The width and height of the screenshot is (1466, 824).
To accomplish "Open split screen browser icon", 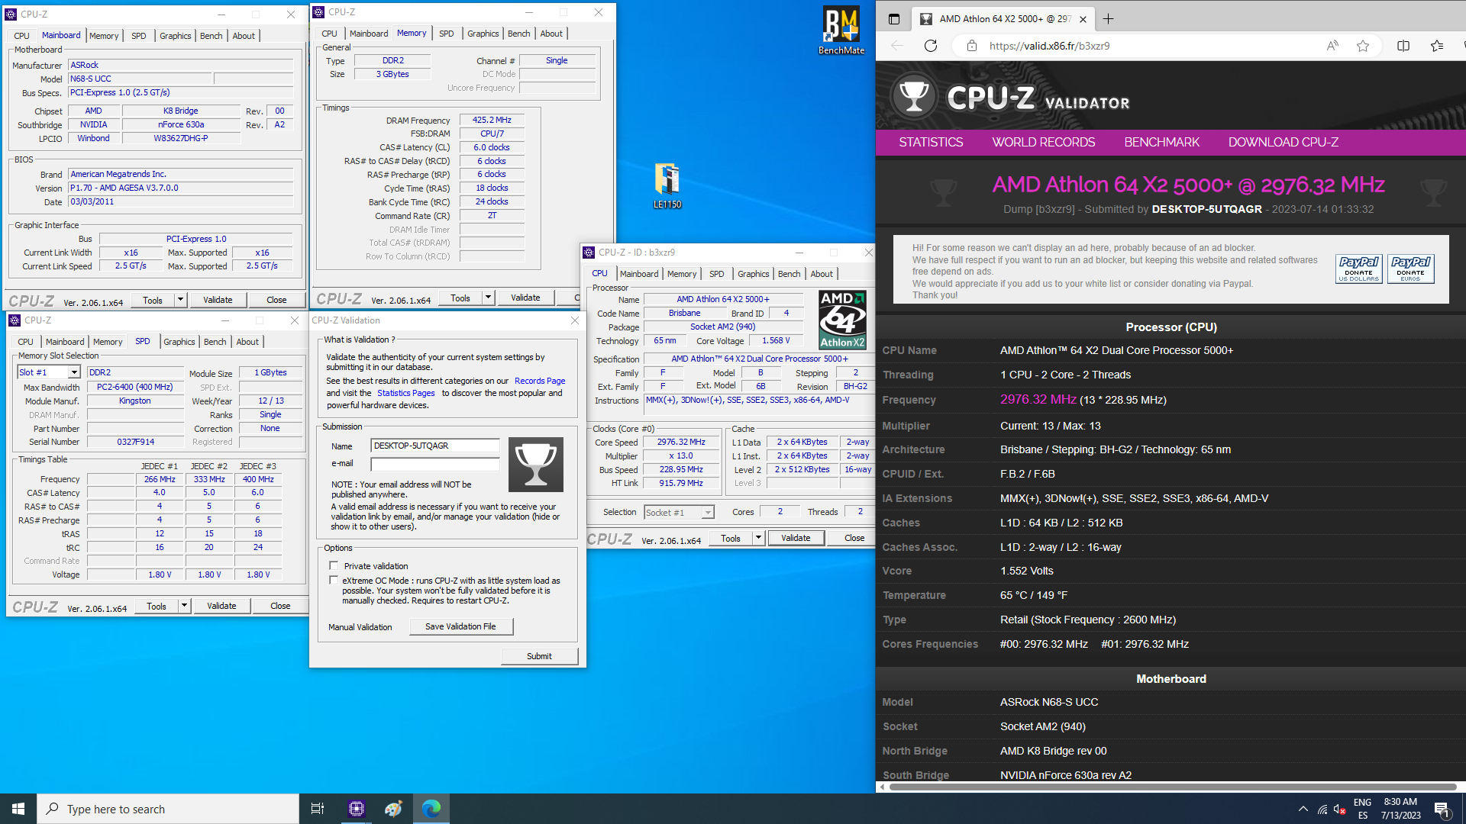I will [1403, 46].
